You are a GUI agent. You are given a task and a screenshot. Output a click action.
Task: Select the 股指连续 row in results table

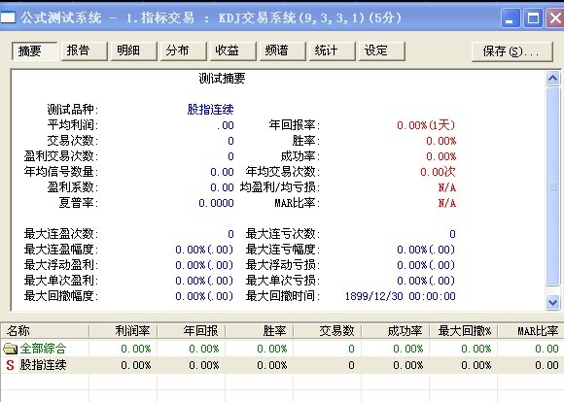pyautogui.click(x=282, y=365)
